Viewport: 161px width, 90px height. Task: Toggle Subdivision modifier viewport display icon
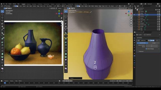(x=152, y=40)
